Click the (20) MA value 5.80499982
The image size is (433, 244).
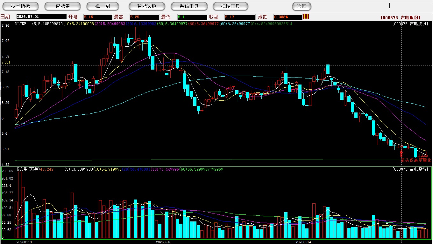coord(110,24)
